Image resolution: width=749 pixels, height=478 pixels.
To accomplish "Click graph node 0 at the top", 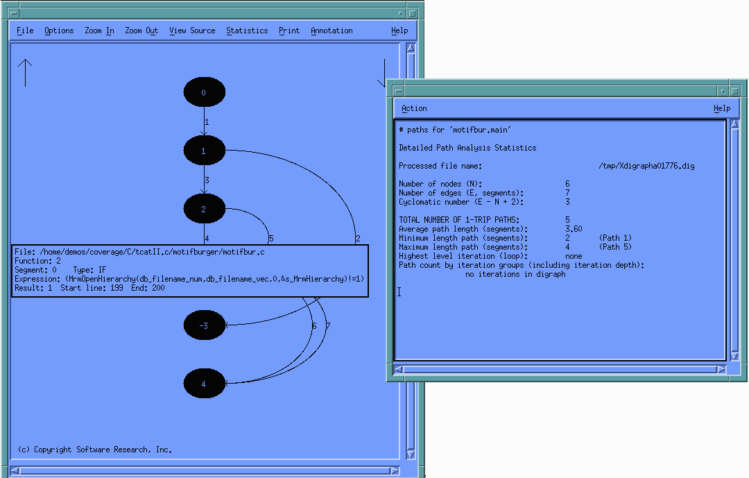I will [x=204, y=92].
